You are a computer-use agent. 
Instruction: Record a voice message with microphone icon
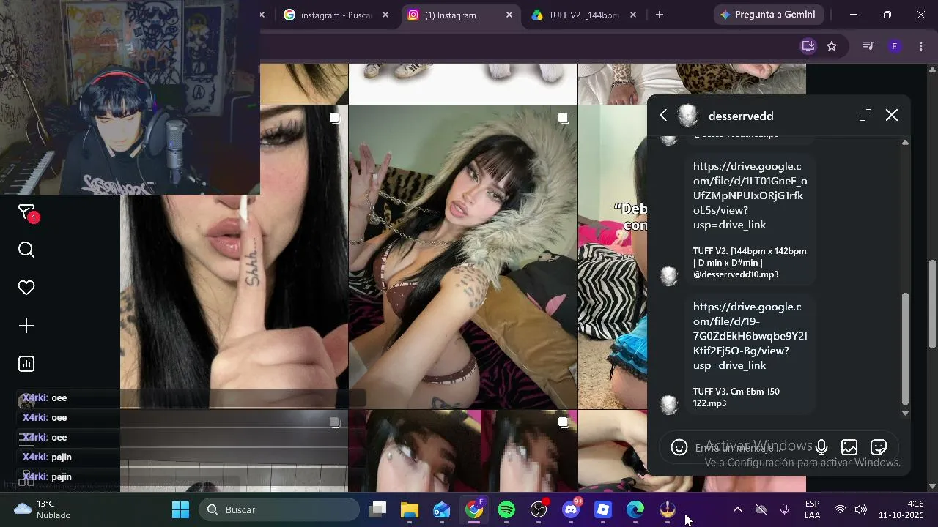(821, 447)
